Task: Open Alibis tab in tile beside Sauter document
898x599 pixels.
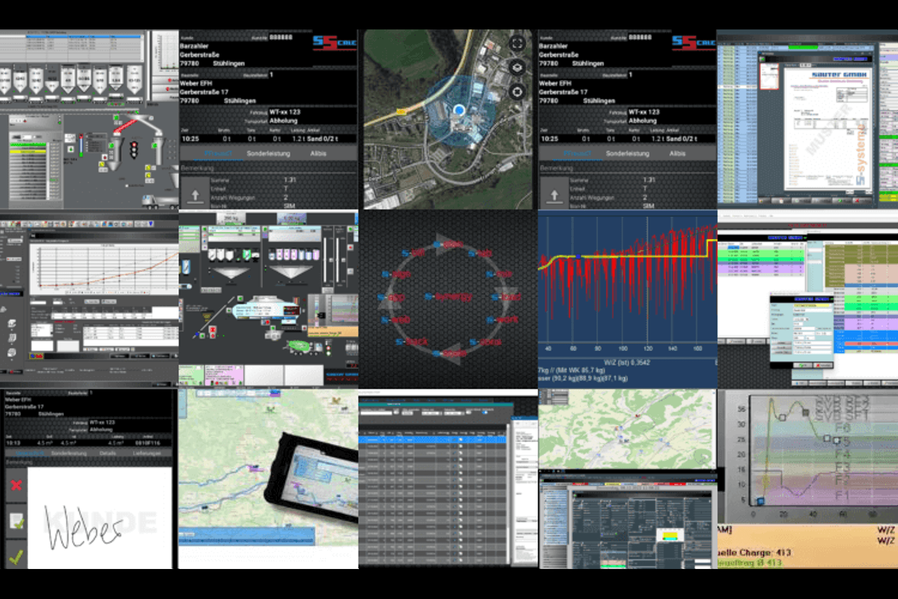Action: (677, 153)
